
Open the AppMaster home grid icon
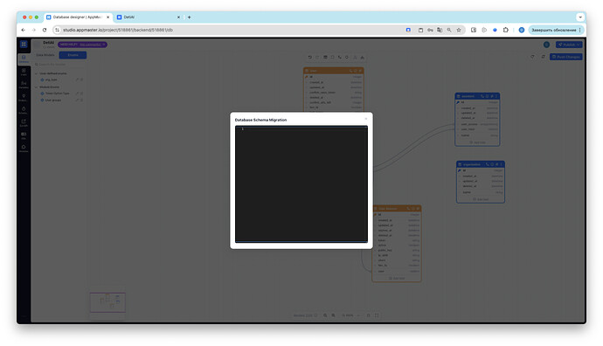[24, 45]
